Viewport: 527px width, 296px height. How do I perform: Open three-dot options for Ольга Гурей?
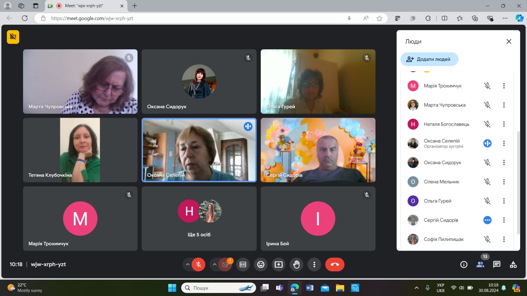[x=504, y=201]
